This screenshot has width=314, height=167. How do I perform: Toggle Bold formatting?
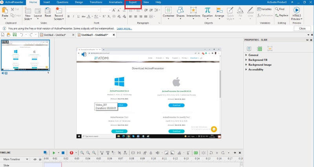[68, 17]
